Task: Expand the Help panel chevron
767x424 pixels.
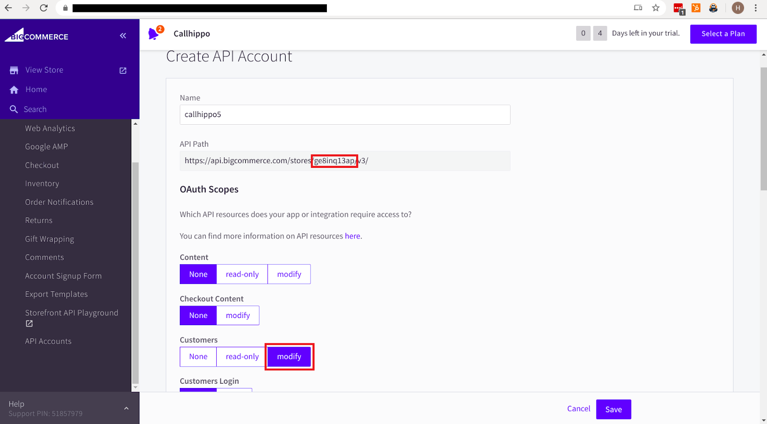Action: (x=126, y=408)
